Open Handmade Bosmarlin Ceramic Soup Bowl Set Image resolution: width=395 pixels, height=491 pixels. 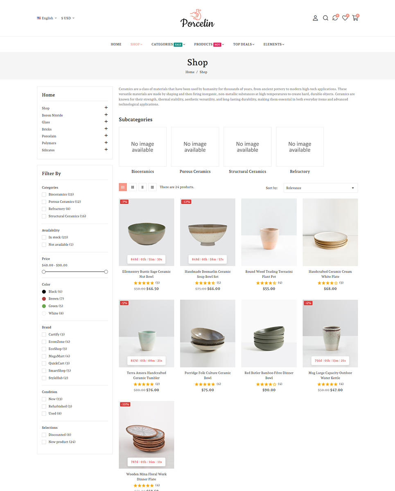208,274
